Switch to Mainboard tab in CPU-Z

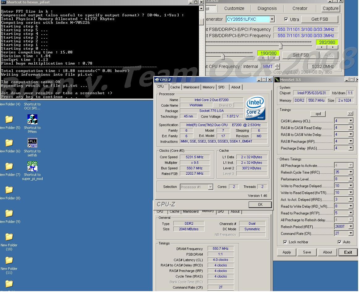tap(191, 87)
